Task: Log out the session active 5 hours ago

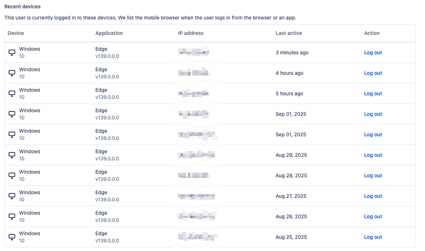Action: tap(373, 93)
